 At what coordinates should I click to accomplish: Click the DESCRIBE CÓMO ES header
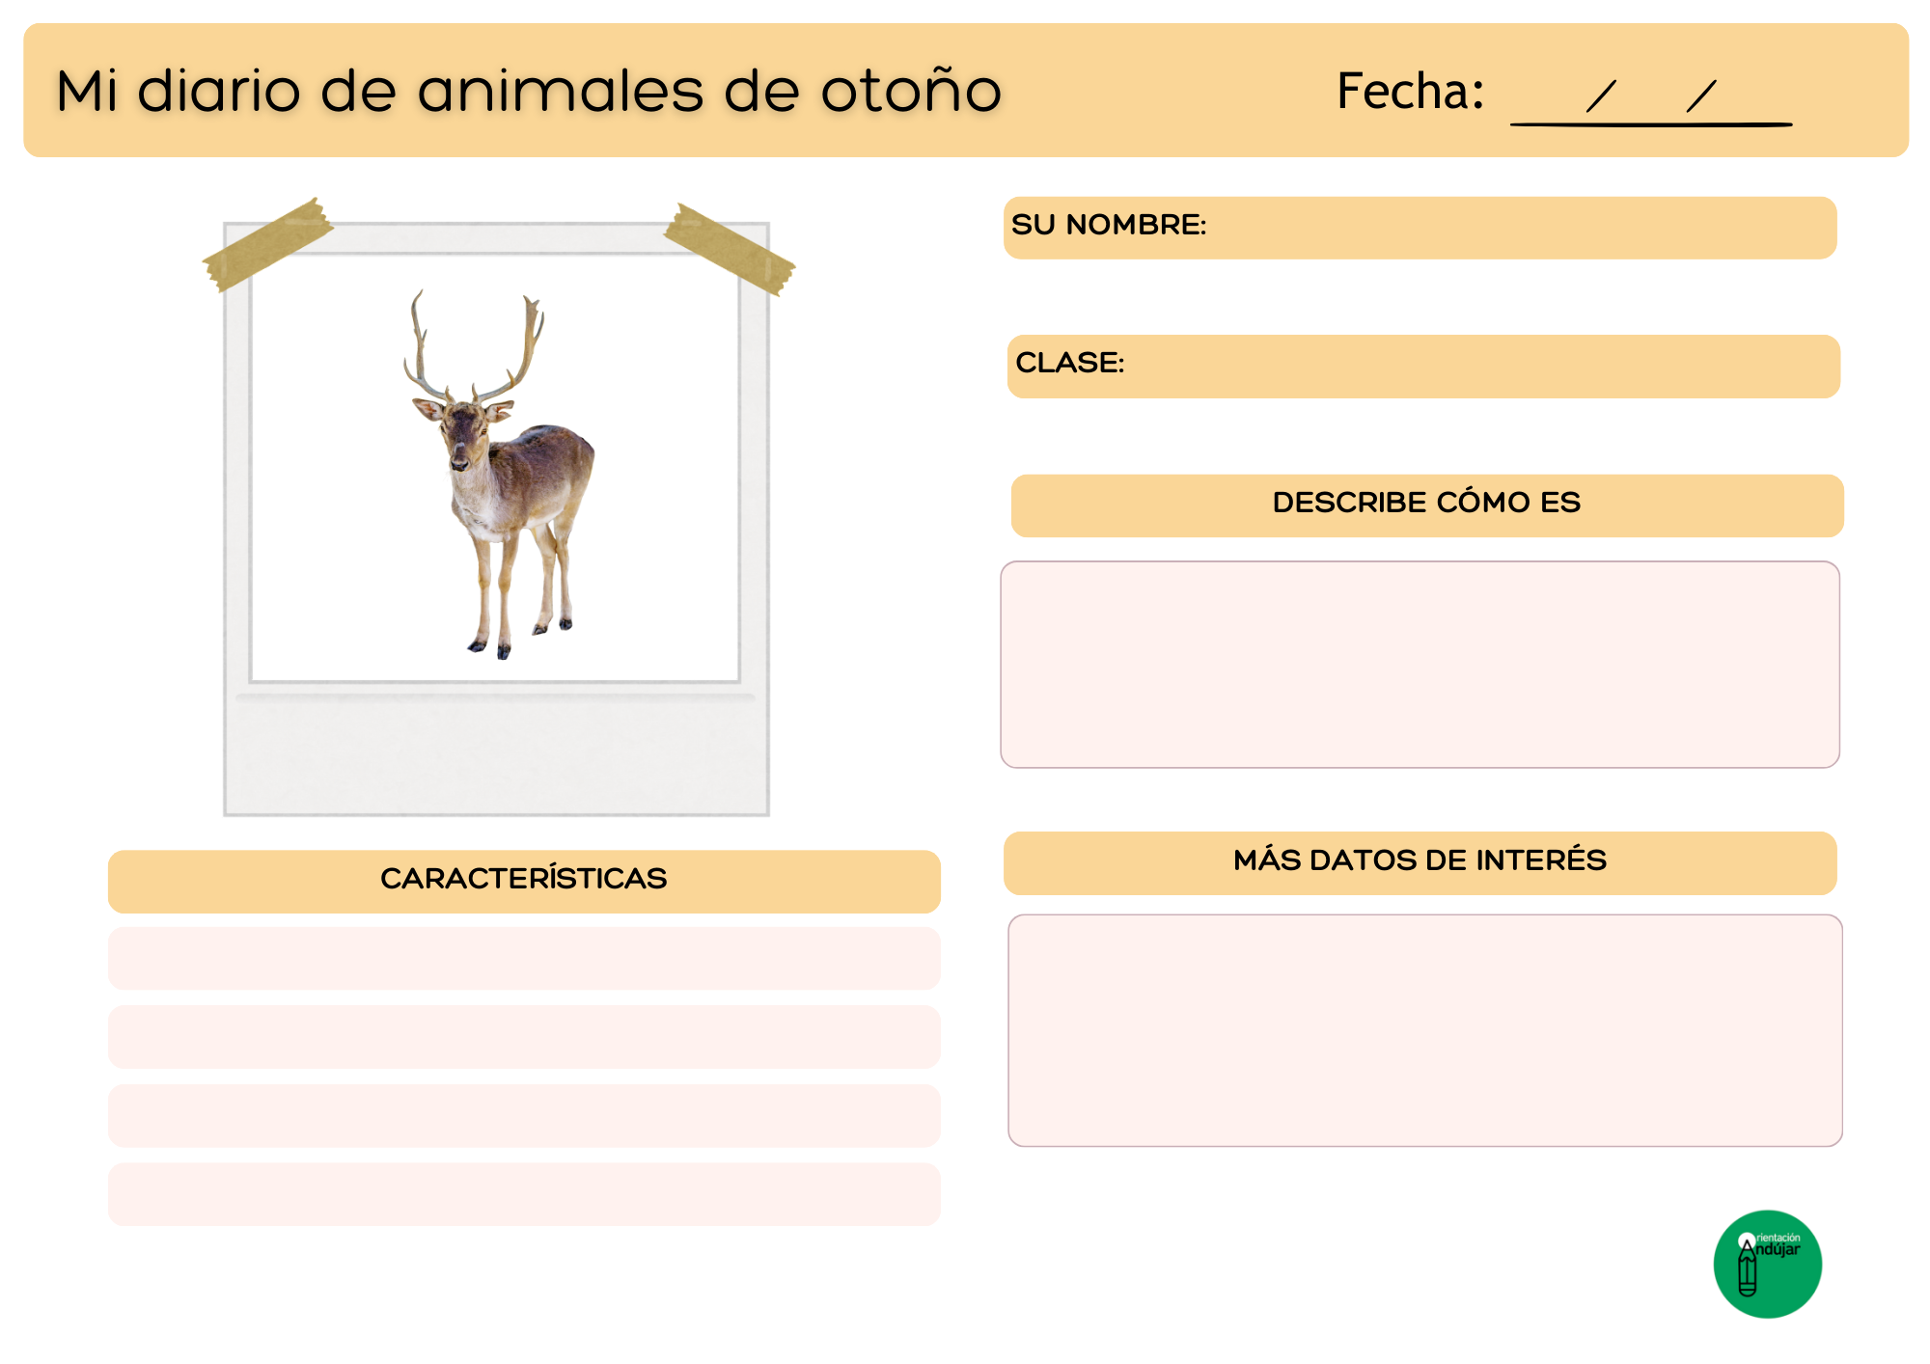pos(1426,505)
